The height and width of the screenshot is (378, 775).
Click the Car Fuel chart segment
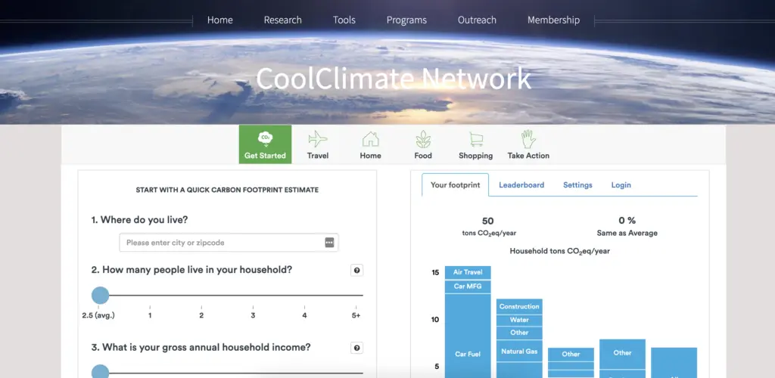click(468, 336)
